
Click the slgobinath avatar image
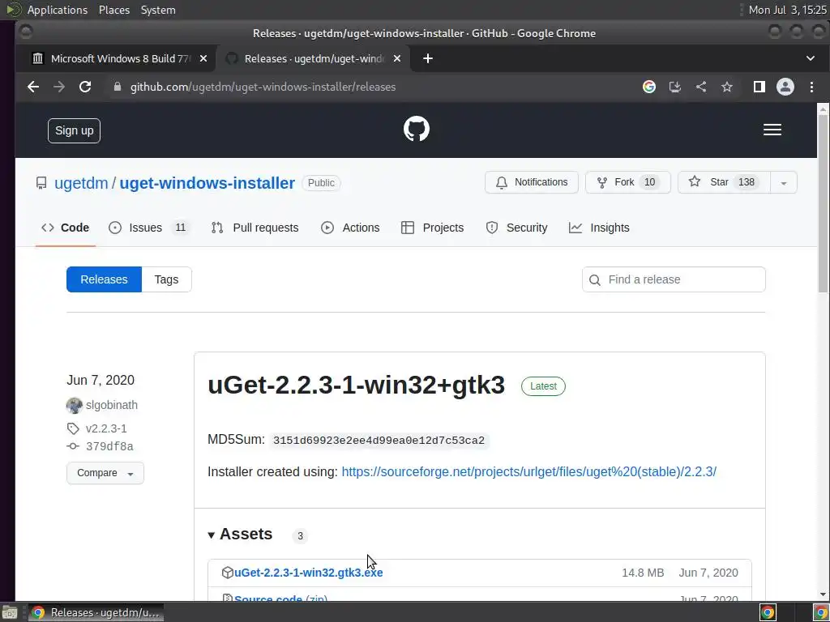coord(74,405)
